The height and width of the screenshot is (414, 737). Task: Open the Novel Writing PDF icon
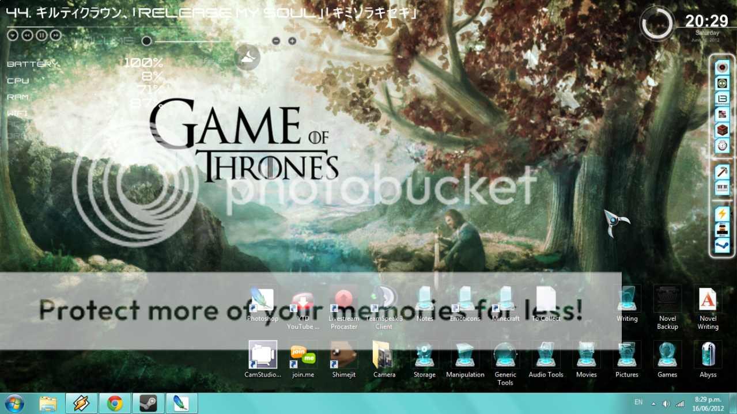click(708, 308)
